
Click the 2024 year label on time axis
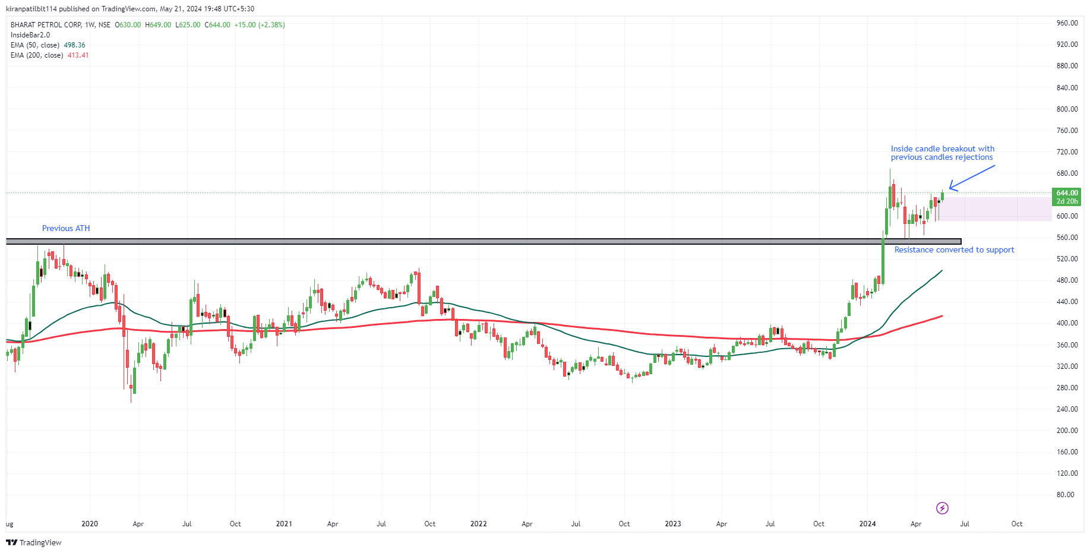(x=867, y=524)
